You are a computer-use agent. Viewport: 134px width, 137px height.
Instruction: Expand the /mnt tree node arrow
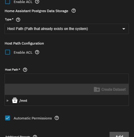[8, 101]
